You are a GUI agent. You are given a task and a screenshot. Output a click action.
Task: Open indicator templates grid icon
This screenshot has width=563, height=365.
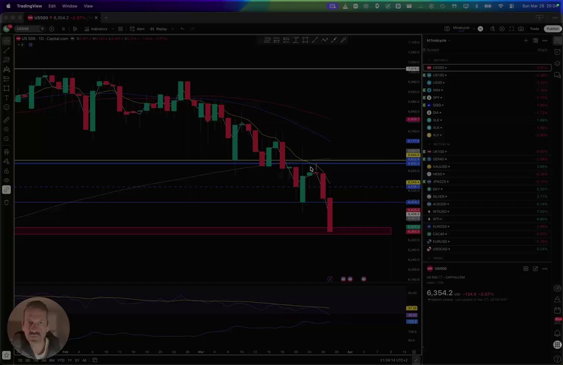click(x=120, y=29)
